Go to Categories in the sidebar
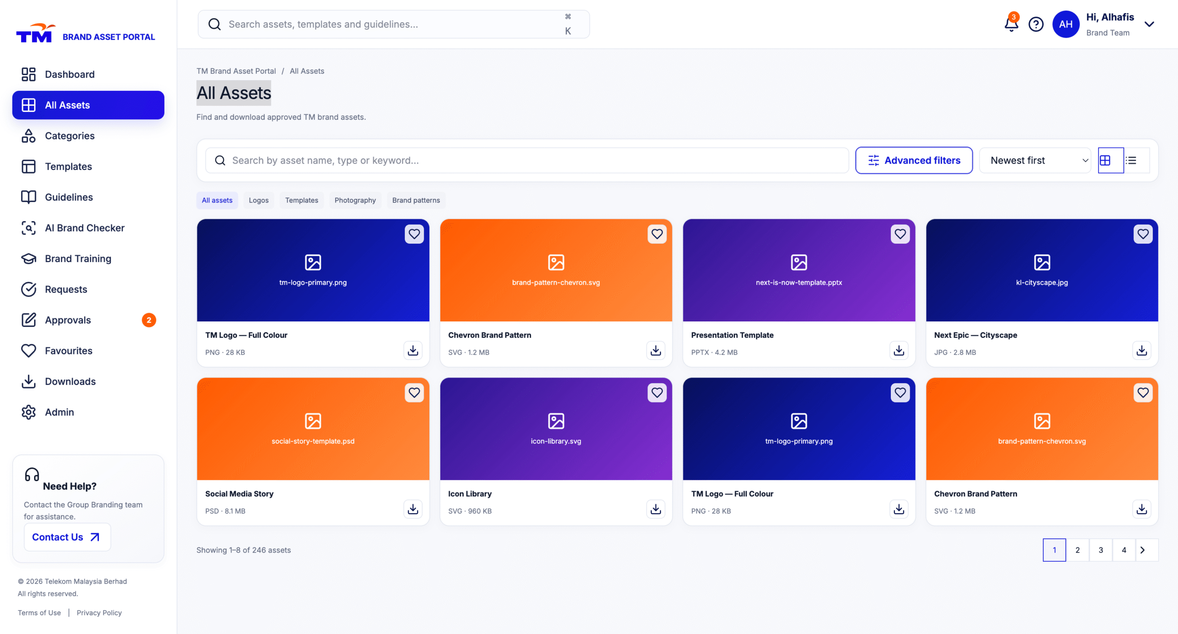Viewport: 1178px width, 634px height. point(88,136)
